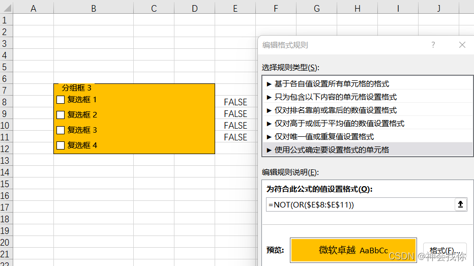Select row 8 header
This screenshot has width=474, height=266.
[x=6, y=102]
